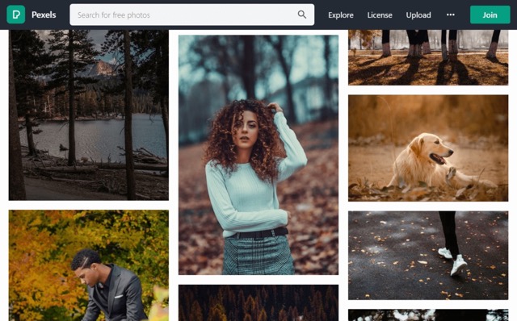The image size is (517, 321).
Task: Open the License page link
Action: 380,15
